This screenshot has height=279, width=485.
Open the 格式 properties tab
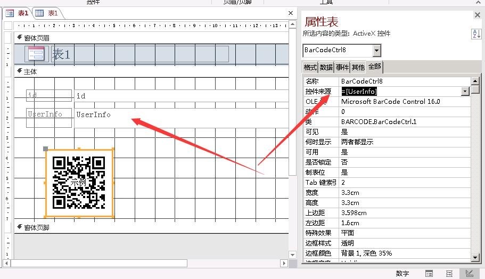[310, 67]
